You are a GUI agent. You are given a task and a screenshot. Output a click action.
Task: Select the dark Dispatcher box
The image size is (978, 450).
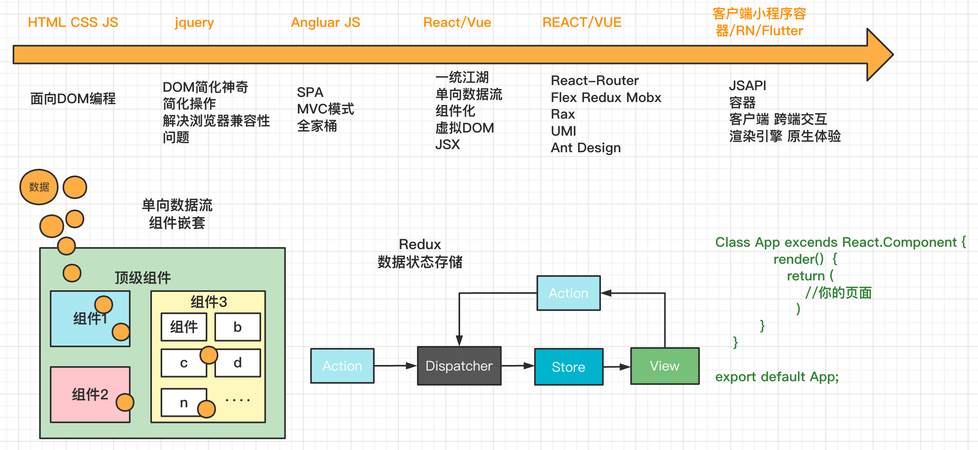(459, 366)
